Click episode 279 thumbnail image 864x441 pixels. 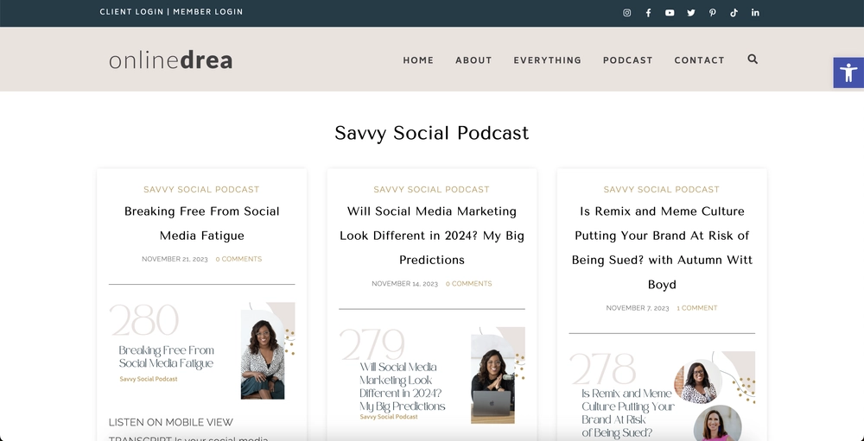(431, 375)
